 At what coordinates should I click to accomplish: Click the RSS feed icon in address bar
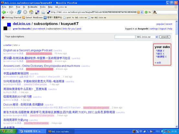click(x=138, y=12)
